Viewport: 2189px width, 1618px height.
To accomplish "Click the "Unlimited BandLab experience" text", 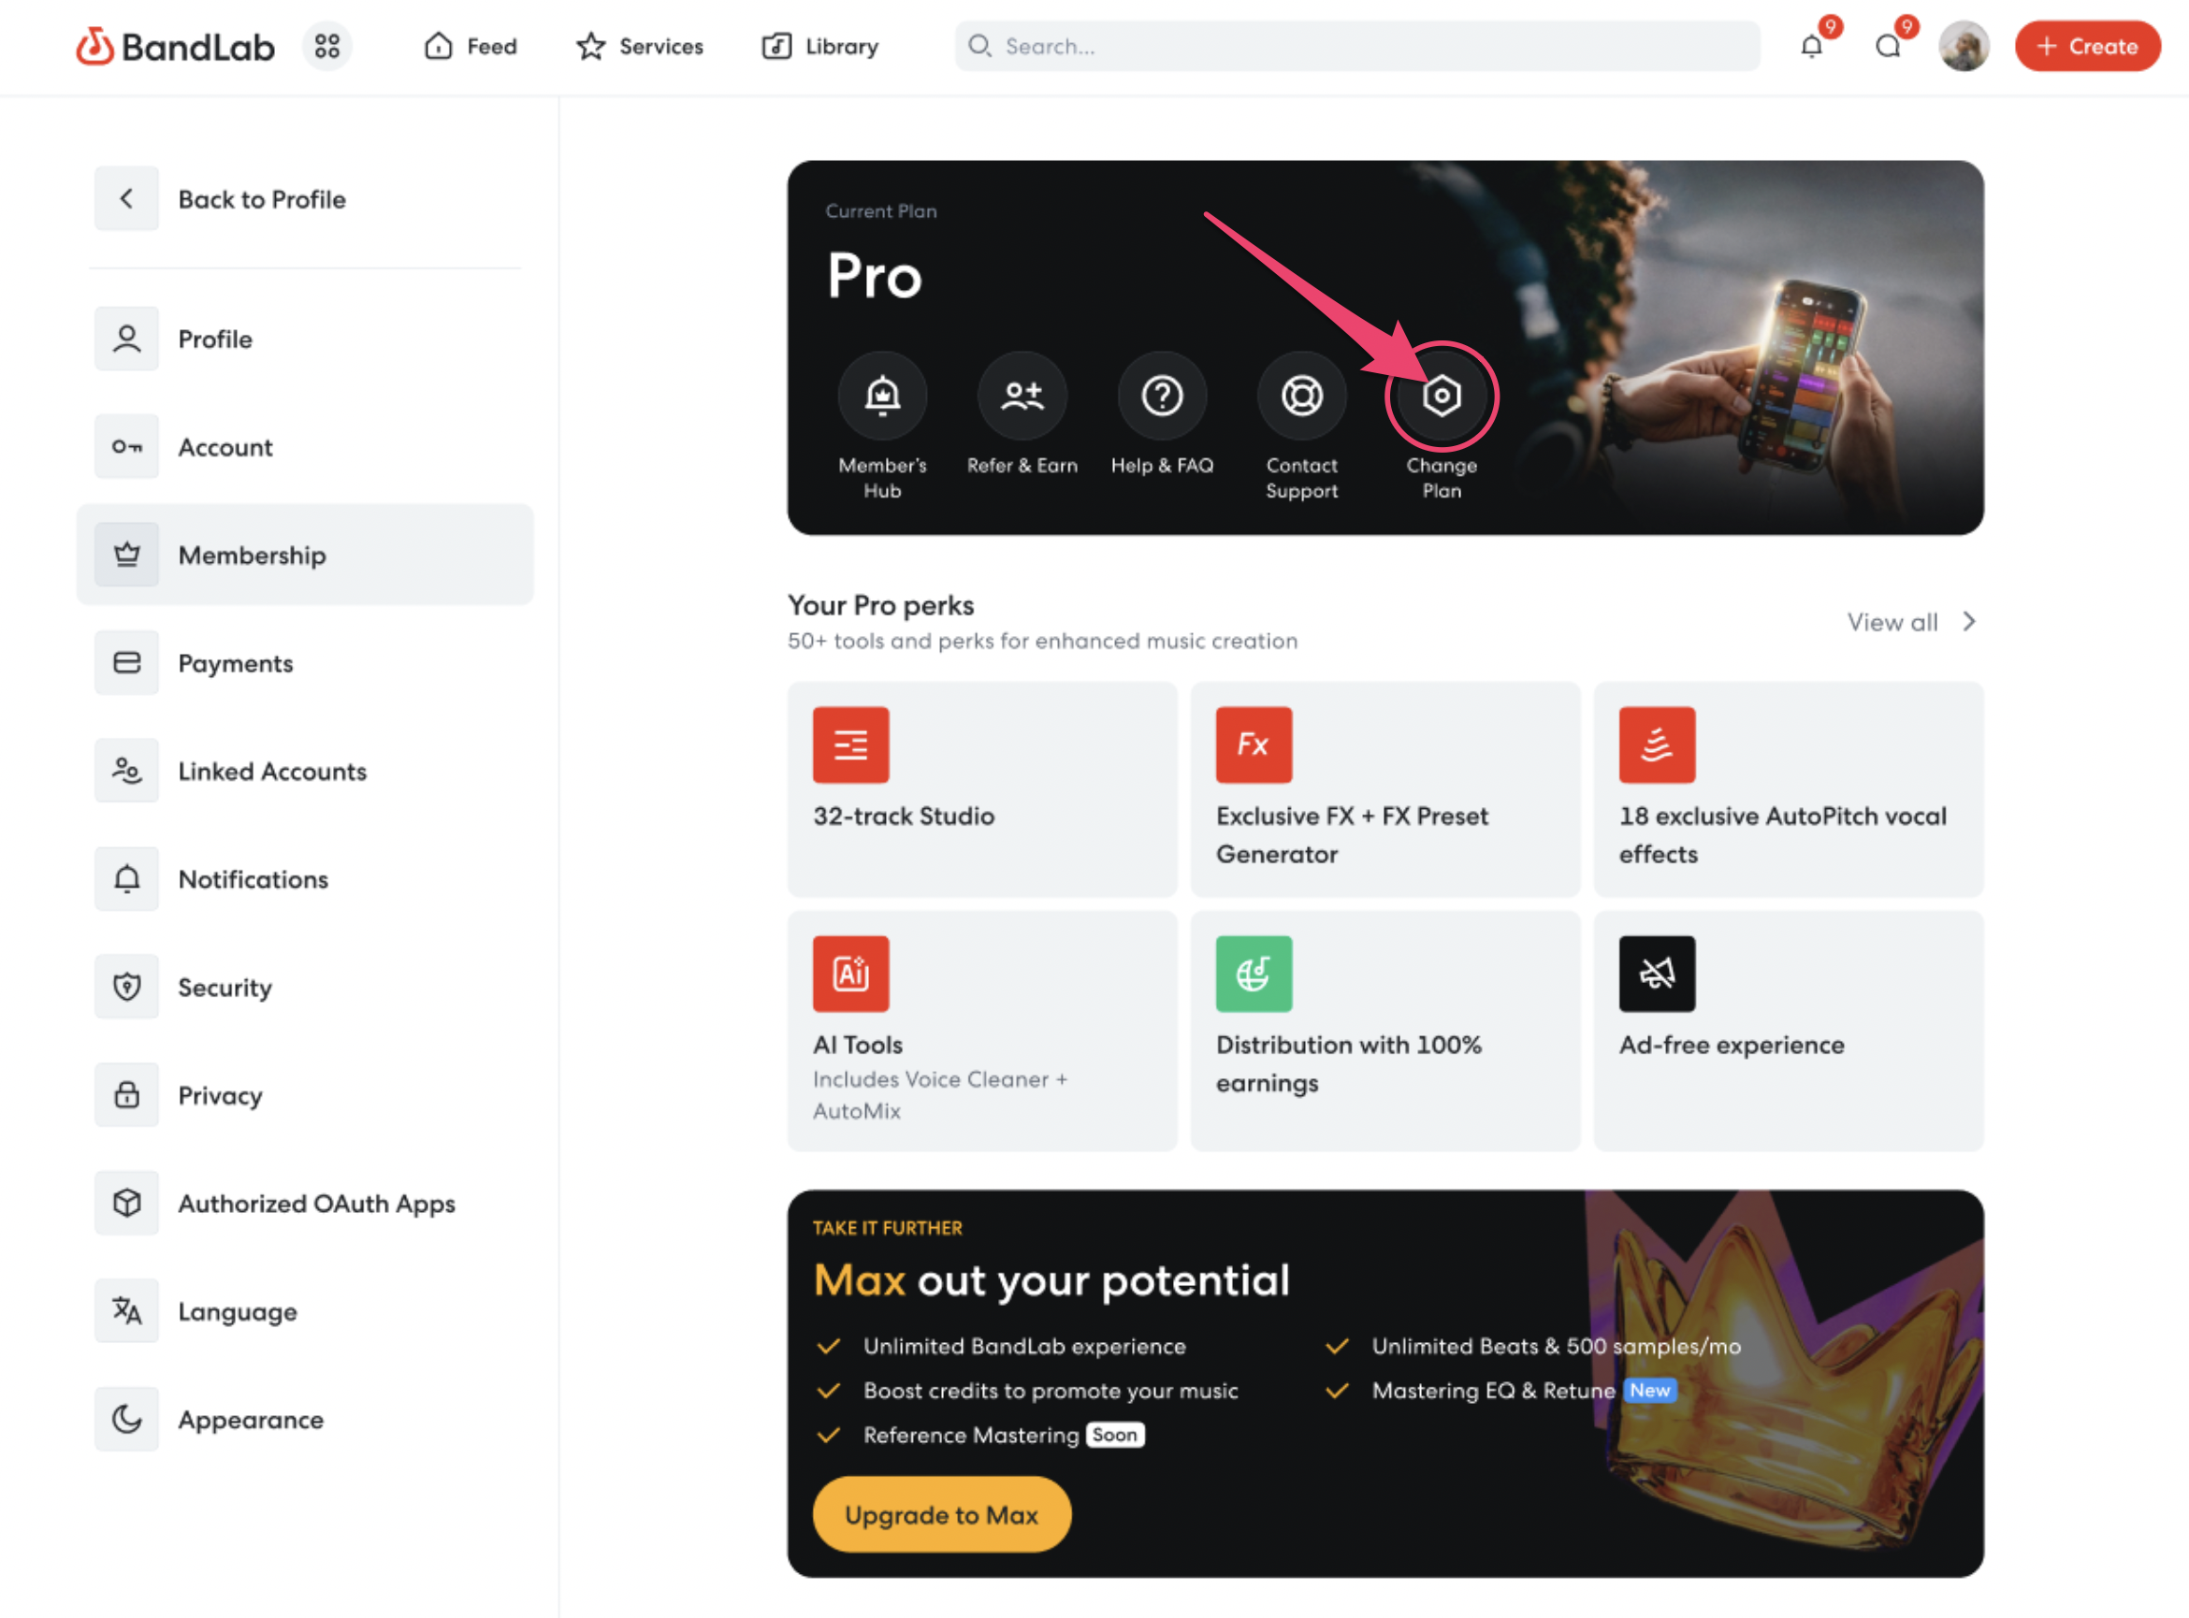I will [x=1024, y=1346].
